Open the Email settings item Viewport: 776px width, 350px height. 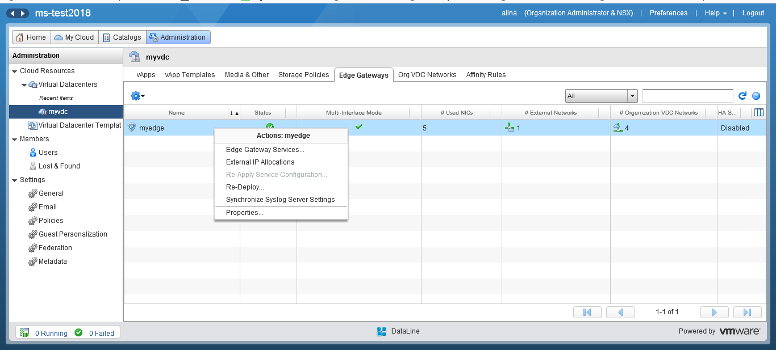tap(47, 207)
